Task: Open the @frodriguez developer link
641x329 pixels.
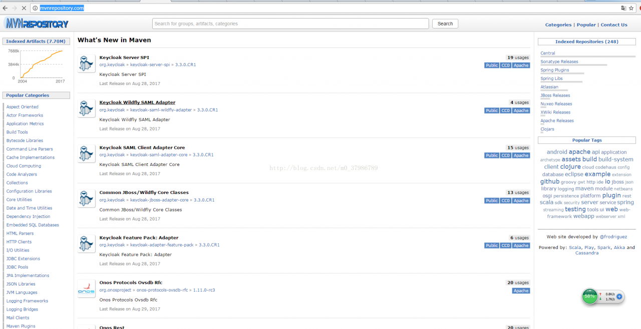Action: pos(613,237)
